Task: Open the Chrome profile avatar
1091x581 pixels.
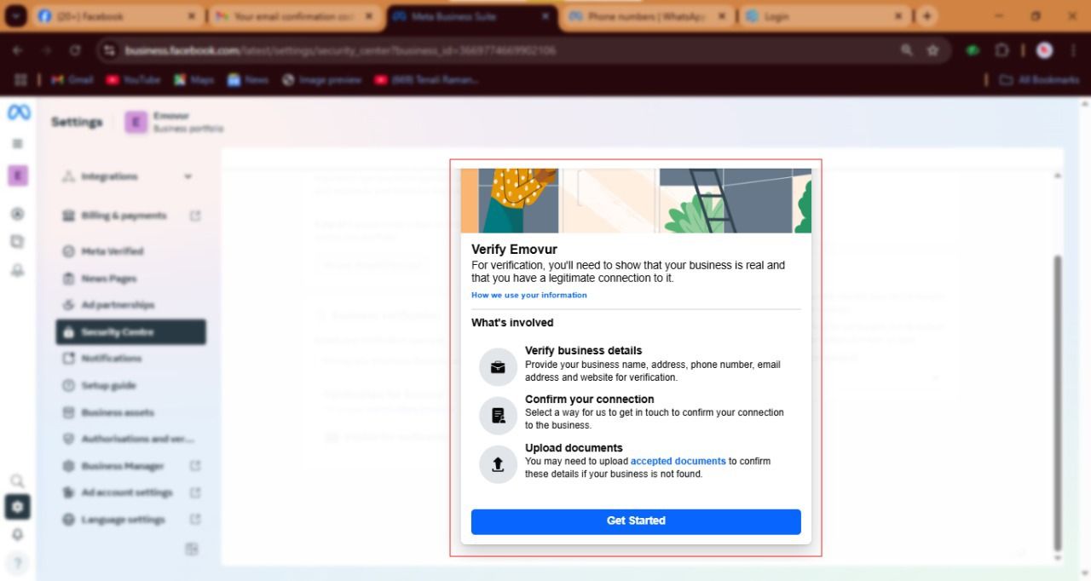Action: (x=1044, y=51)
